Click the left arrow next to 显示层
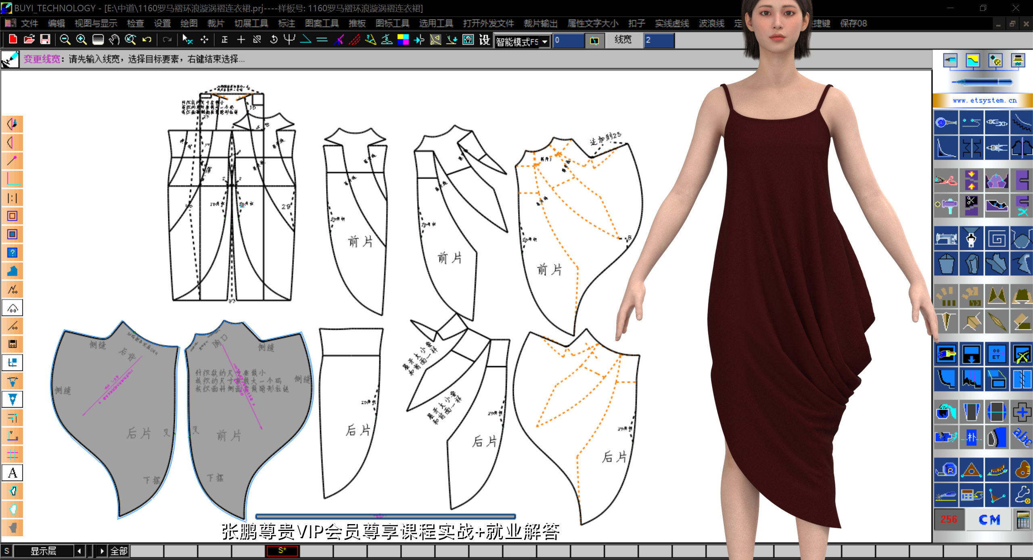 [79, 551]
